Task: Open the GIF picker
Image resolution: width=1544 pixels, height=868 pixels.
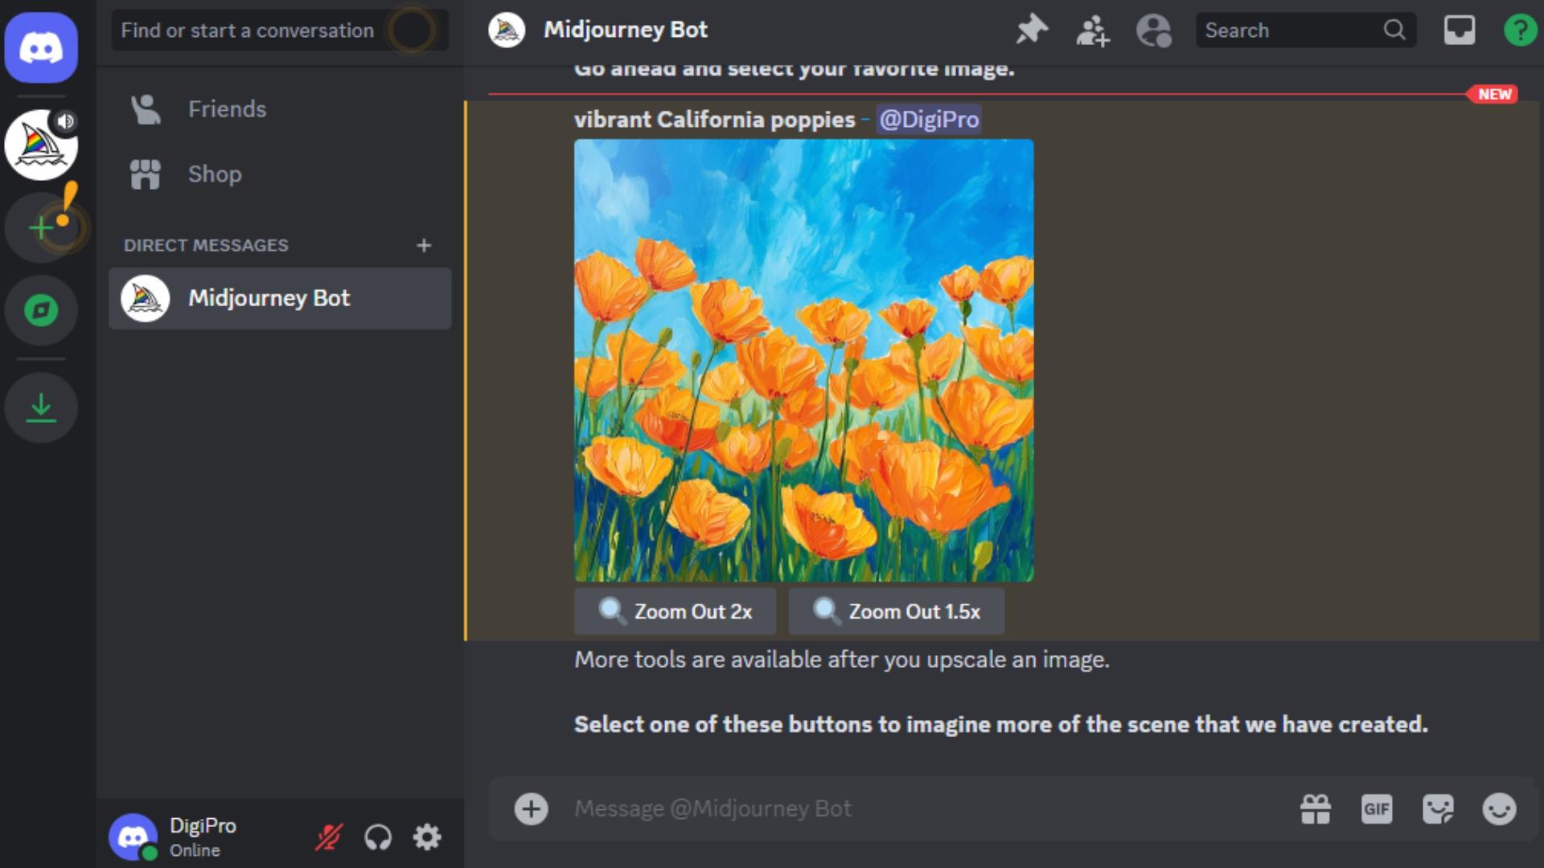Action: [x=1377, y=809]
